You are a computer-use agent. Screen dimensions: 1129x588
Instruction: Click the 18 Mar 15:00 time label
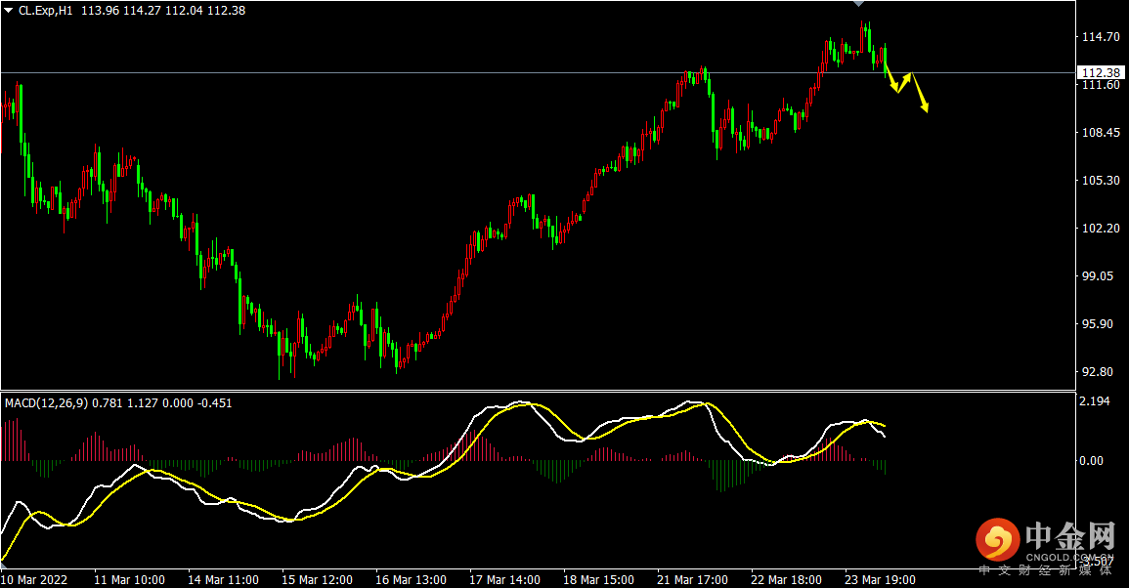(599, 579)
